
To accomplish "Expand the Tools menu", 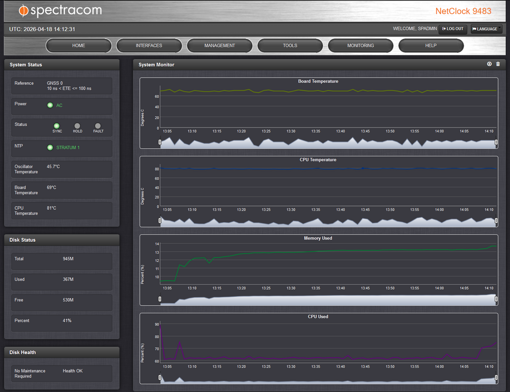I will pos(290,45).
